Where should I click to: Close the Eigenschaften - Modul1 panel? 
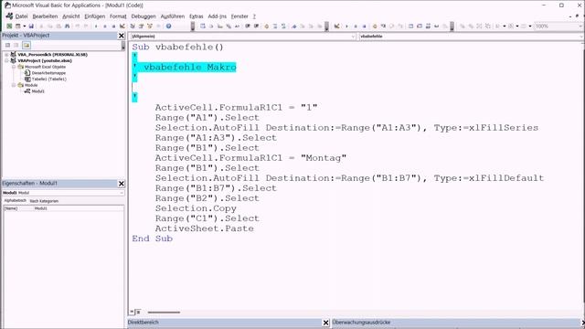(x=122, y=184)
